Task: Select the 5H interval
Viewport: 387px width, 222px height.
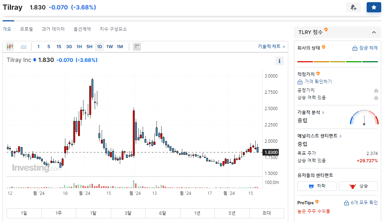Action: coord(89,46)
